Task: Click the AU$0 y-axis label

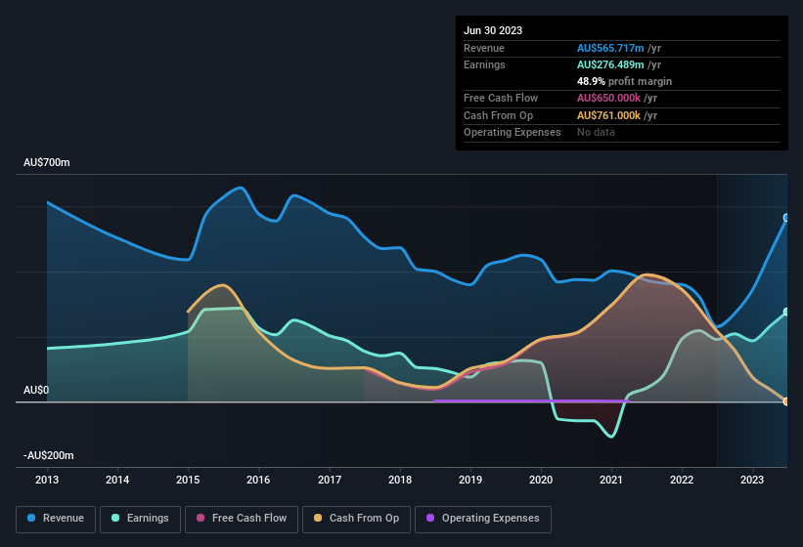Action: (x=36, y=390)
